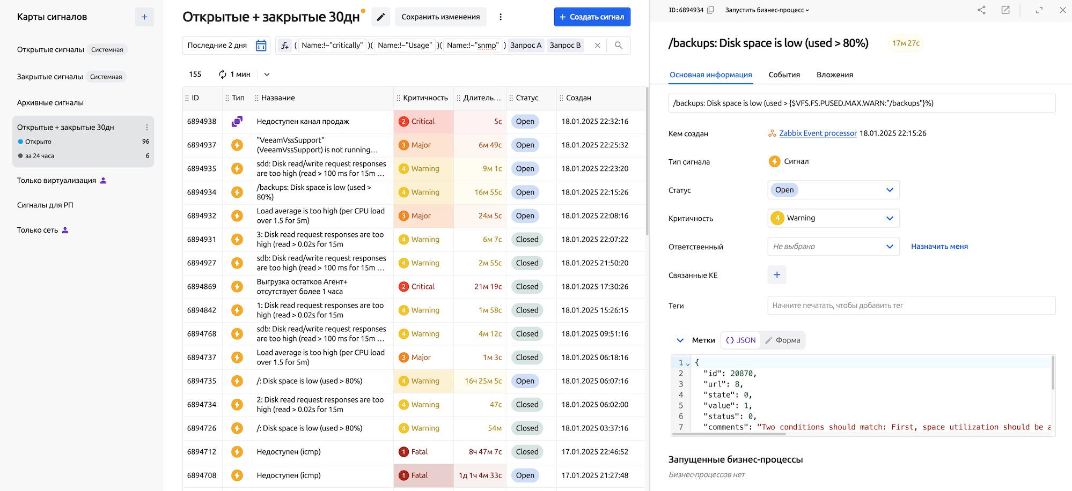Clear the filter query with the X icon
1072x491 pixels.
[x=597, y=46]
